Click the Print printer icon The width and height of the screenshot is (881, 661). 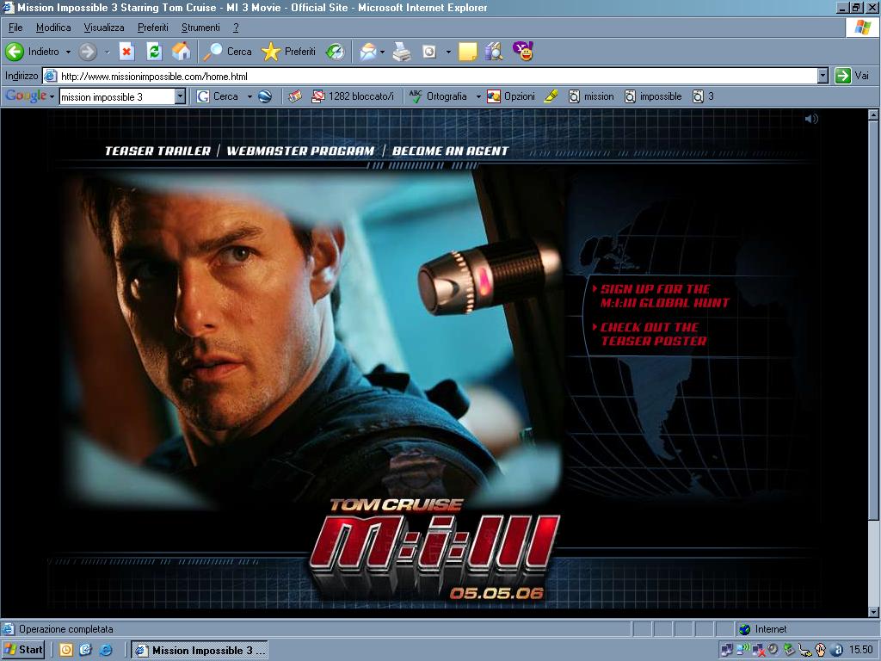coord(402,52)
